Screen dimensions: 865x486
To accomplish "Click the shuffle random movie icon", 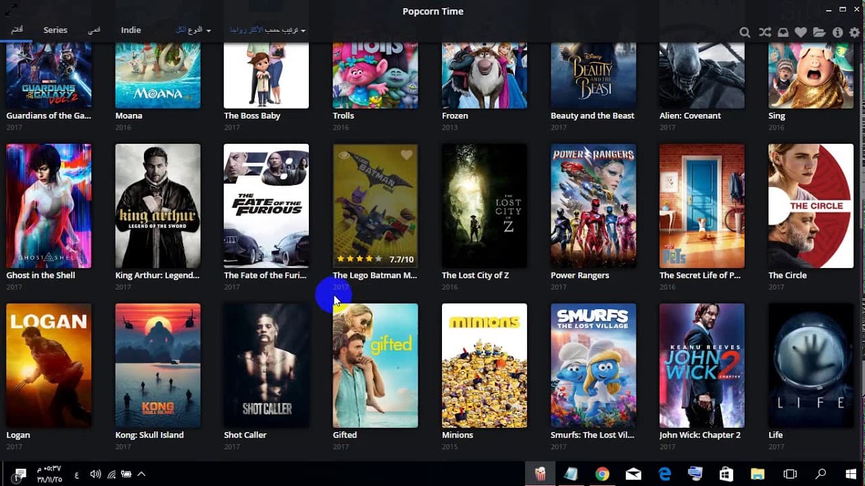I will (x=764, y=32).
